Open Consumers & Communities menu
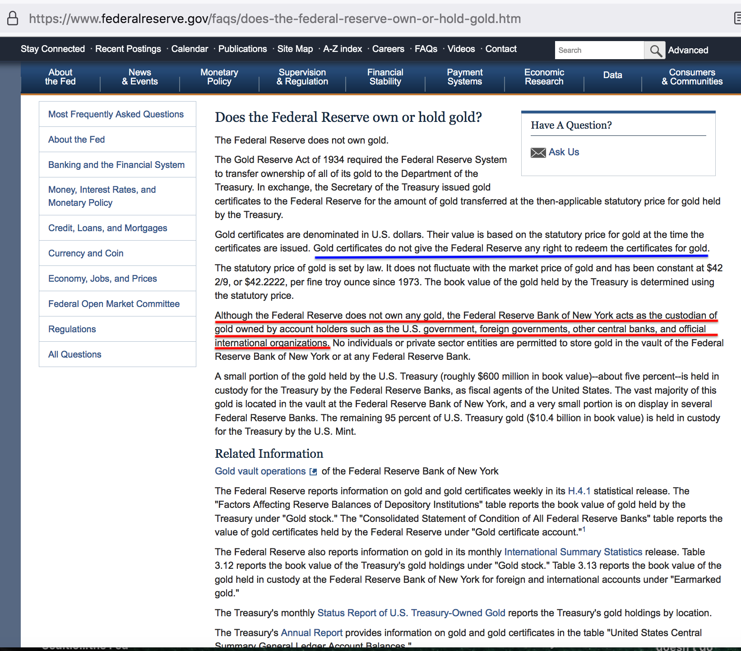The width and height of the screenshot is (741, 651). coord(692,77)
